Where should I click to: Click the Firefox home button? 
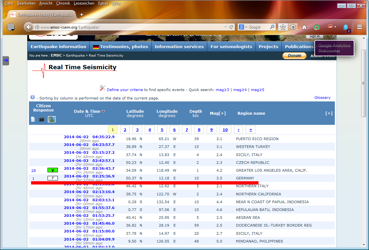(x=304, y=27)
